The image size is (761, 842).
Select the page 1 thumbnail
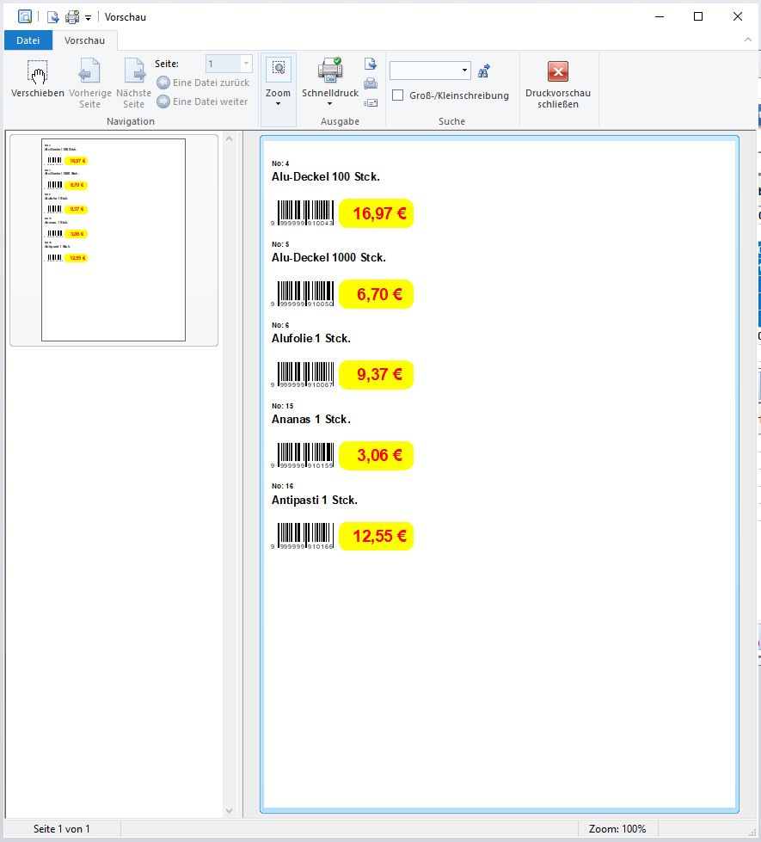click(114, 239)
